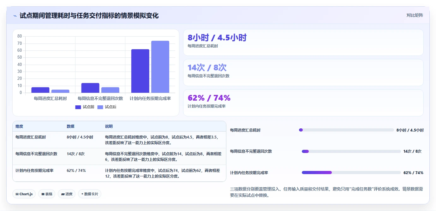Image resolution: width=436 pixels, height=211 pixels.
Task: Click the 试点前 legend label
Action: [88, 107]
